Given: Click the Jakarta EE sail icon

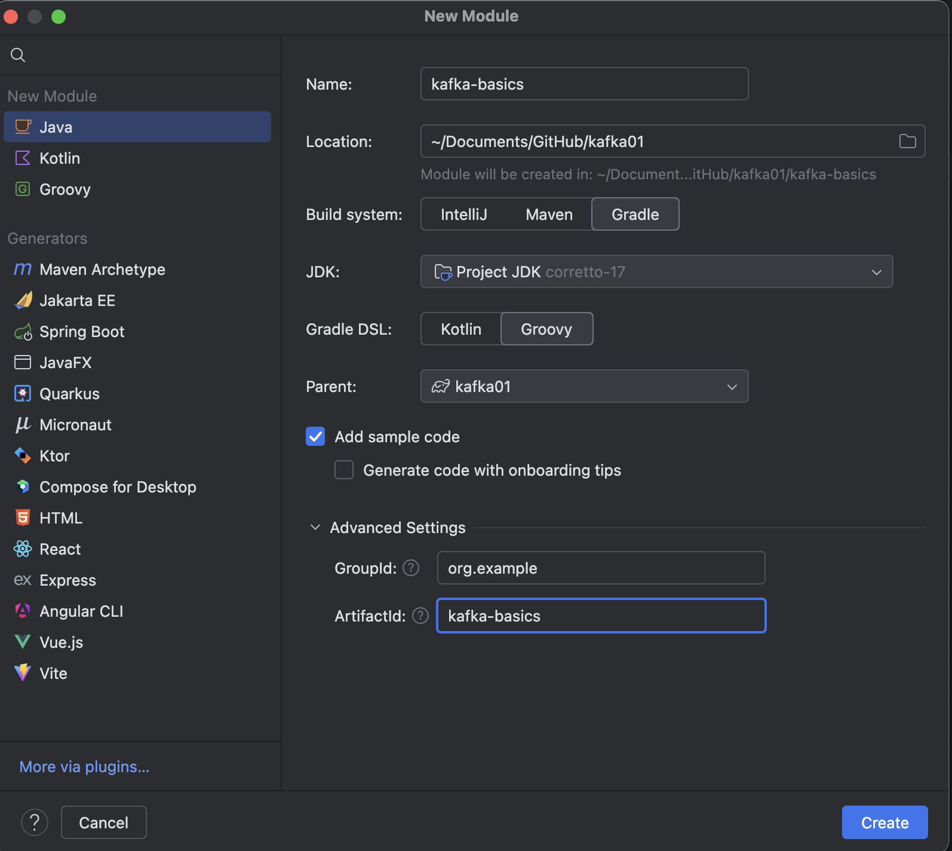Looking at the screenshot, I should pyautogui.click(x=23, y=300).
